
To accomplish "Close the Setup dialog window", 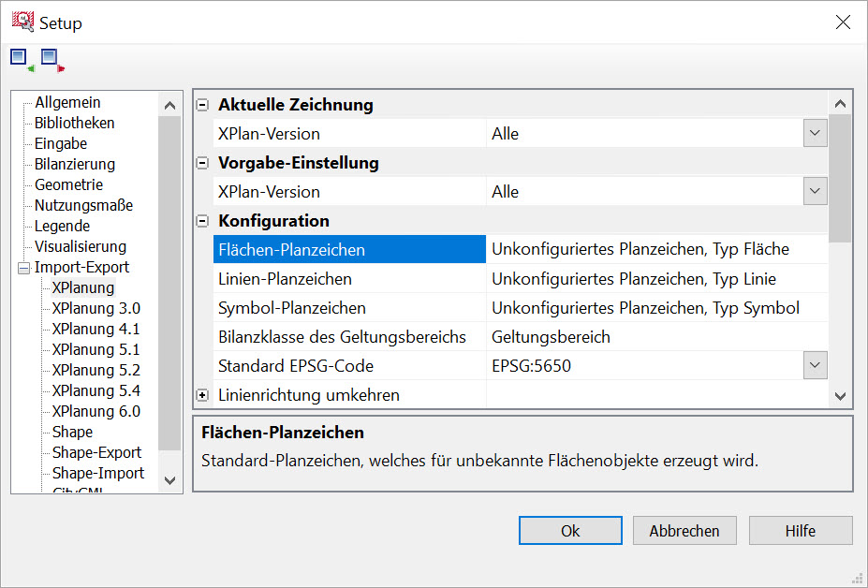I will (x=843, y=22).
